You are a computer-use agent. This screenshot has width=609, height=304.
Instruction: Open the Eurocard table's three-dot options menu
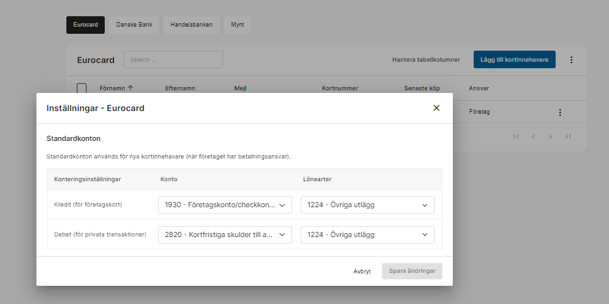571,60
